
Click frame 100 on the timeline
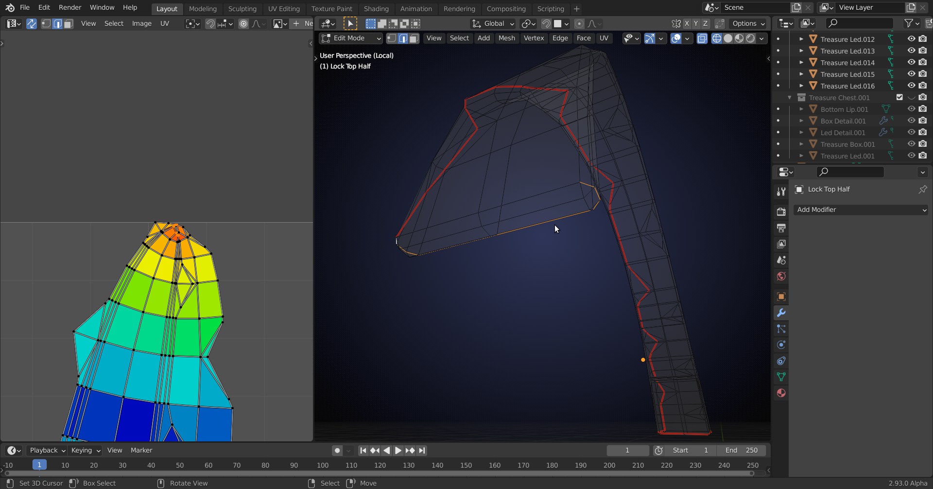(323, 465)
